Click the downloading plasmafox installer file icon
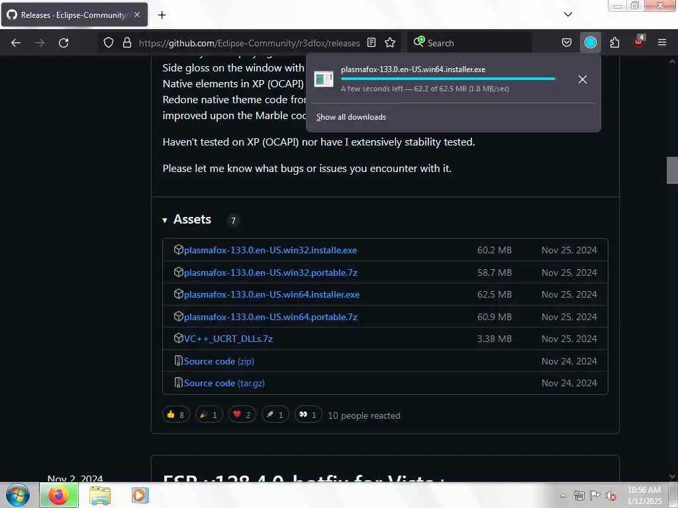Screen dimensions: 678x508 pos(323,79)
